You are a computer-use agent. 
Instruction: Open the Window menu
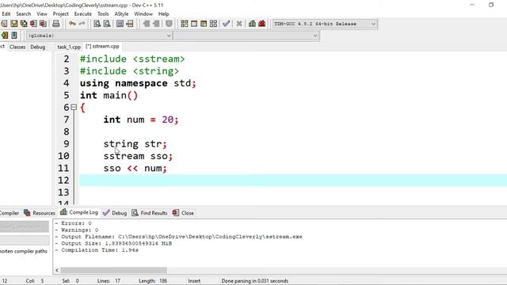coord(143,14)
